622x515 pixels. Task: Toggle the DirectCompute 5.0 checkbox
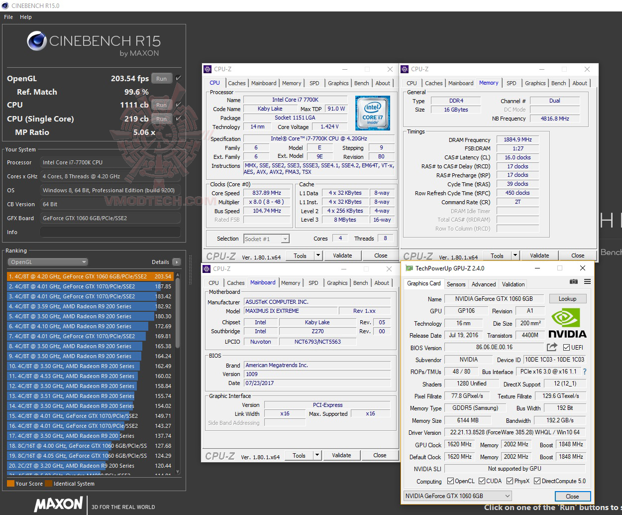[x=537, y=481]
